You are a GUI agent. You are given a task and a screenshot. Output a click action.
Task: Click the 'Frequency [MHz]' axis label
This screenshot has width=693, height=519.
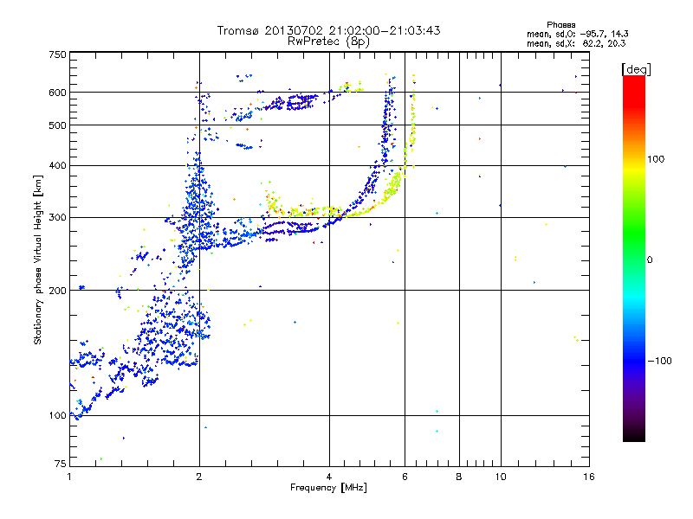coord(328,488)
